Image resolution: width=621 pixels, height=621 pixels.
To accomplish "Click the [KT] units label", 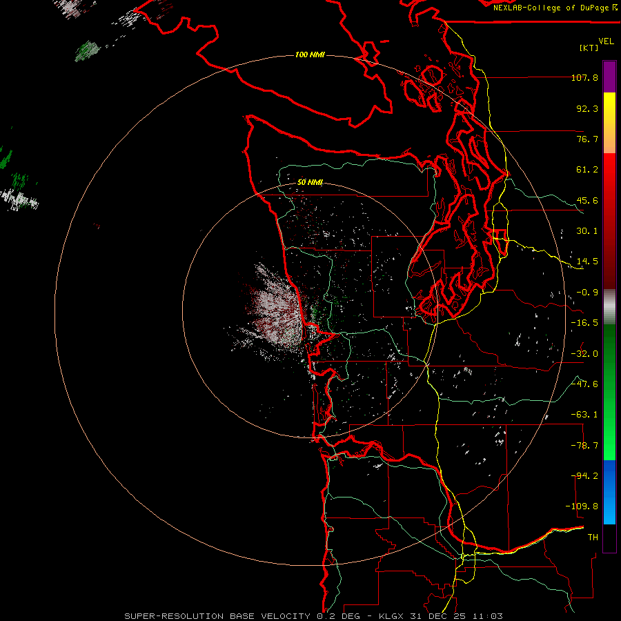I will pyautogui.click(x=589, y=48).
